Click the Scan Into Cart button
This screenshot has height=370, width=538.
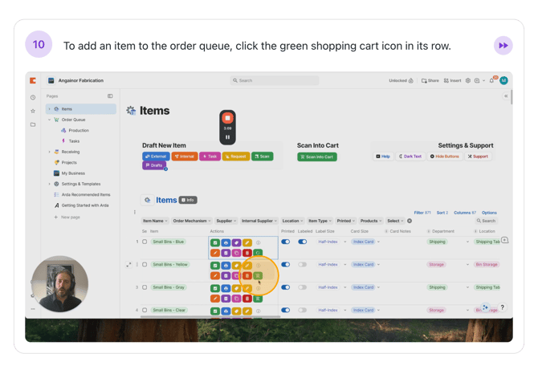pos(317,157)
